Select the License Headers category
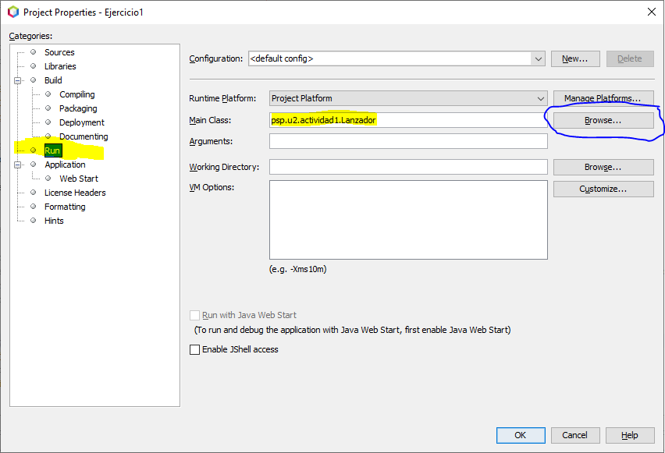The width and height of the screenshot is (665, 453). (75, 193)
